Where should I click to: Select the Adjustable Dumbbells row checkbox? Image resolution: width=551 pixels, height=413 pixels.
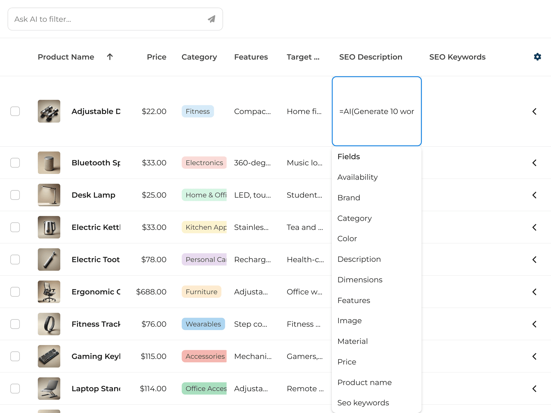coord(15,111)
